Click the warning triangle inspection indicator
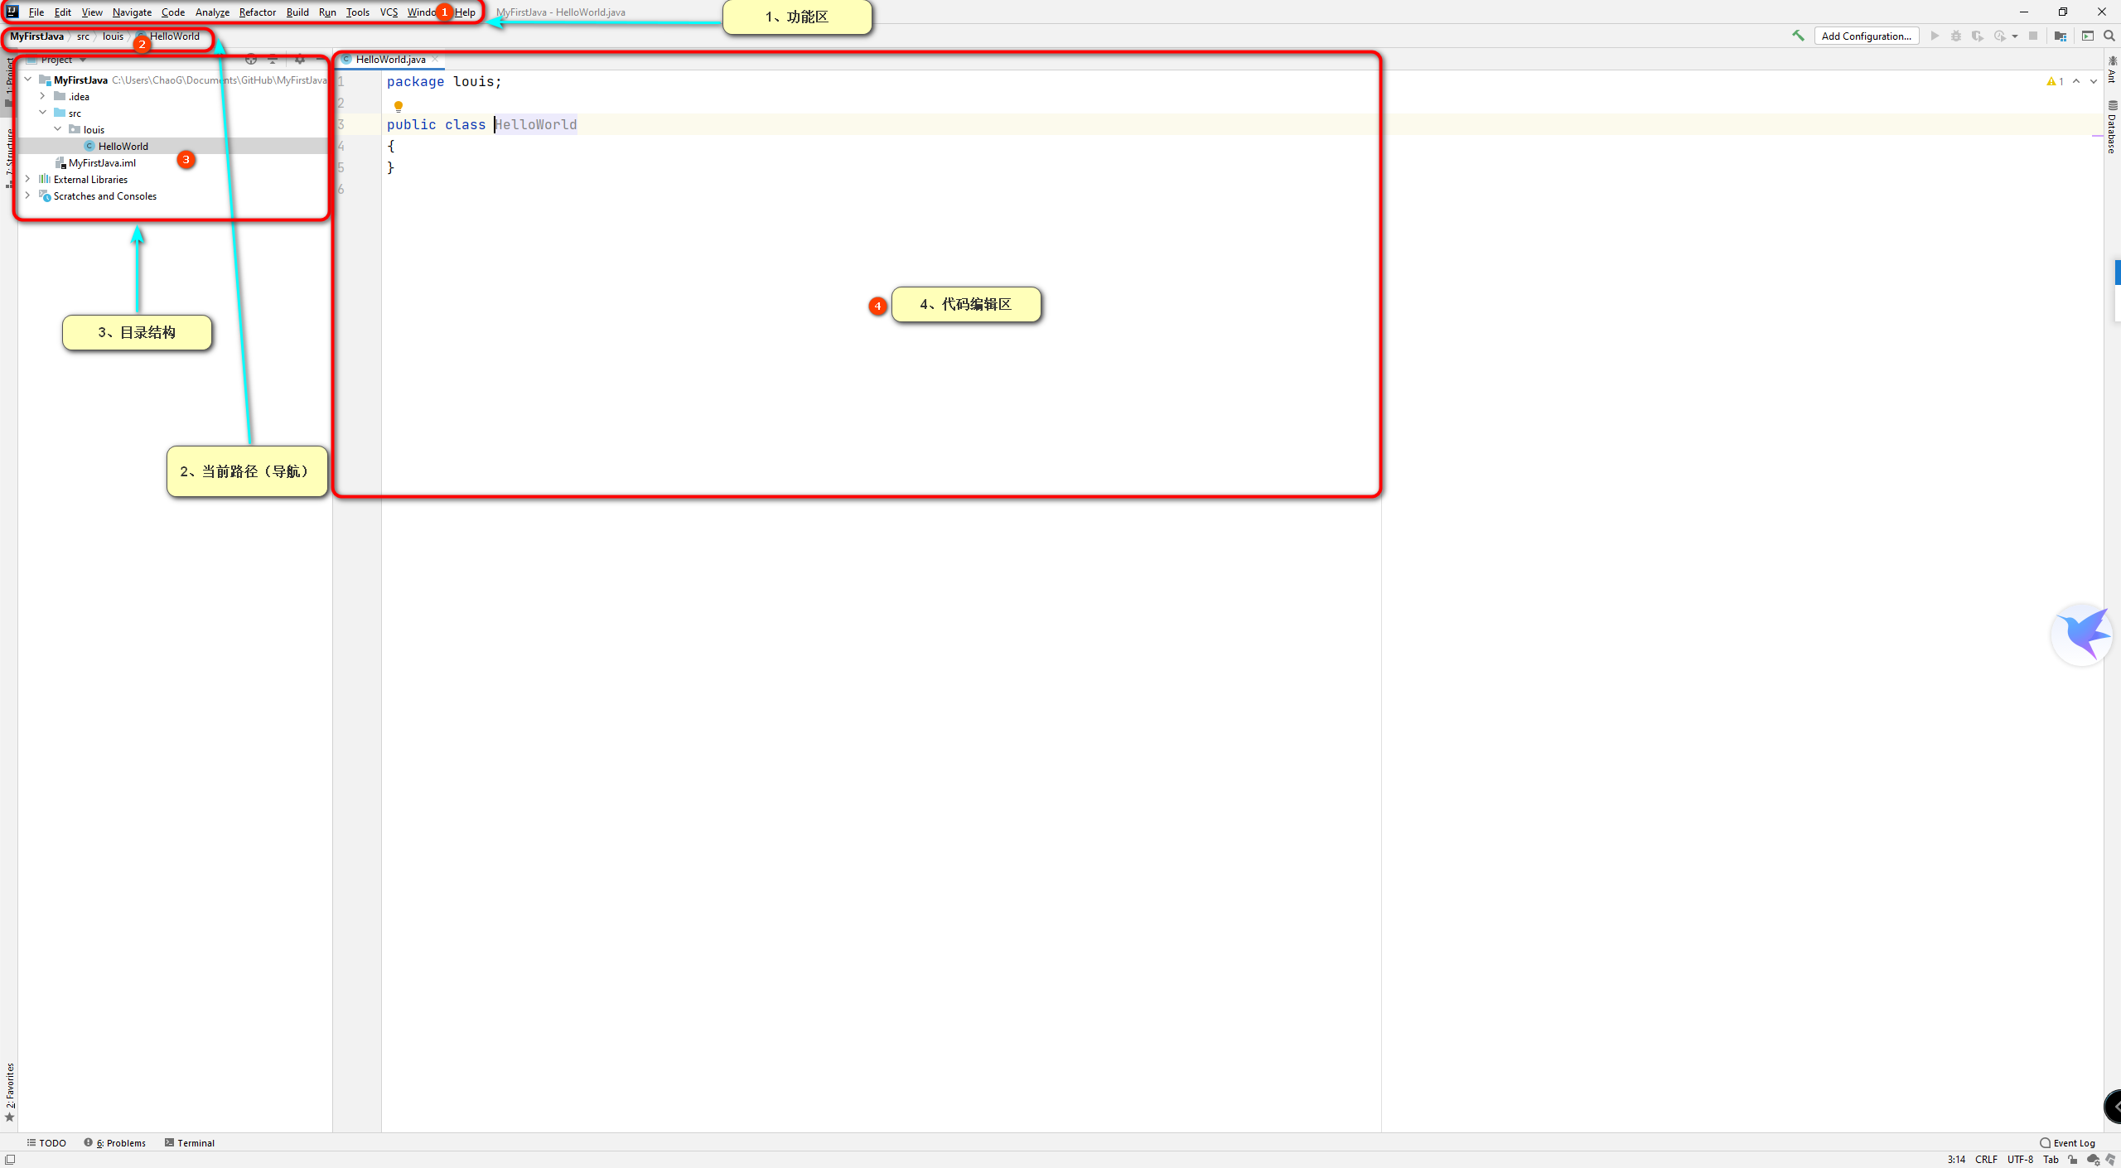This screenshot has width=2121, height=1168. [x=2051, y=81]
